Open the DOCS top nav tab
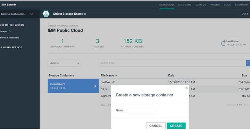The image size is (250, 130). (227, 5)
